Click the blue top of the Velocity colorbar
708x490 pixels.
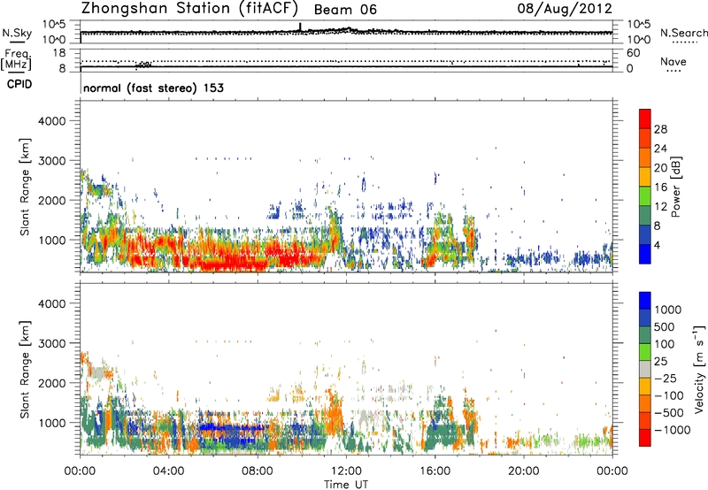click(x=645, y=301)
